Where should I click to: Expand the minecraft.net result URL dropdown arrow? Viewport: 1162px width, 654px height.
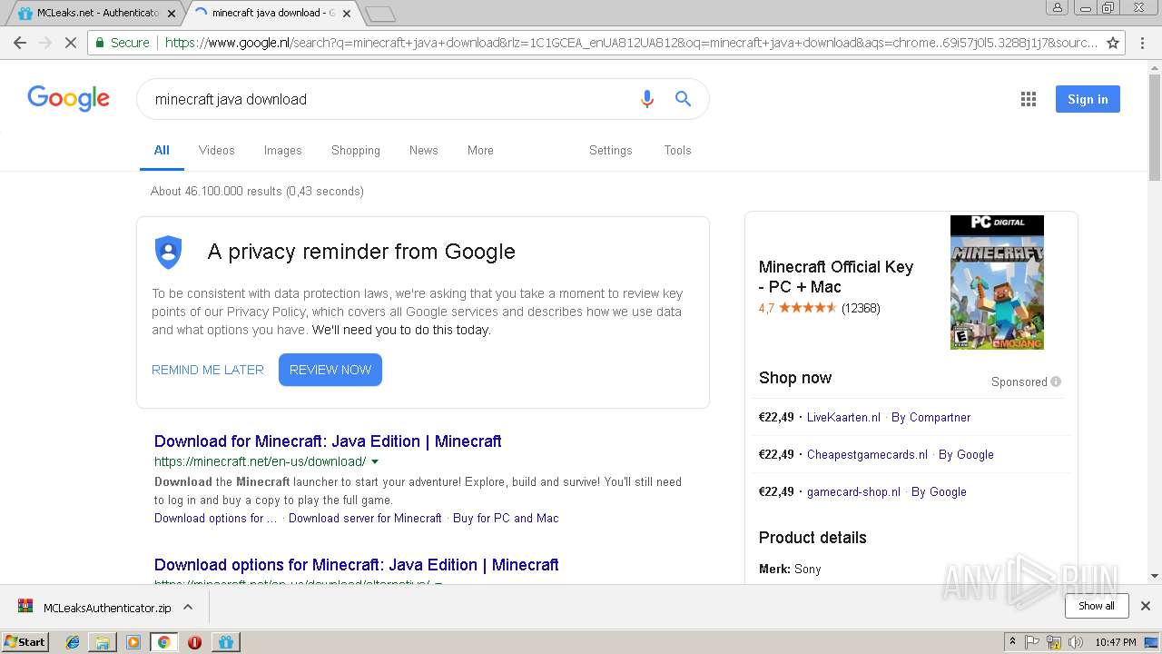pos(375,461)
